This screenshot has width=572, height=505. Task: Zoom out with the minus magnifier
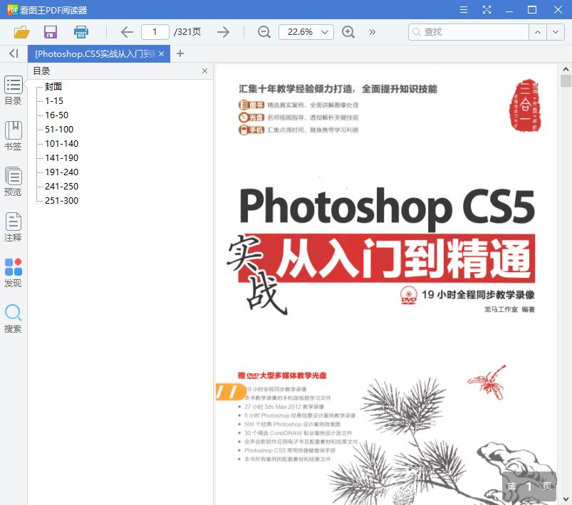click(x=264, y=32)
